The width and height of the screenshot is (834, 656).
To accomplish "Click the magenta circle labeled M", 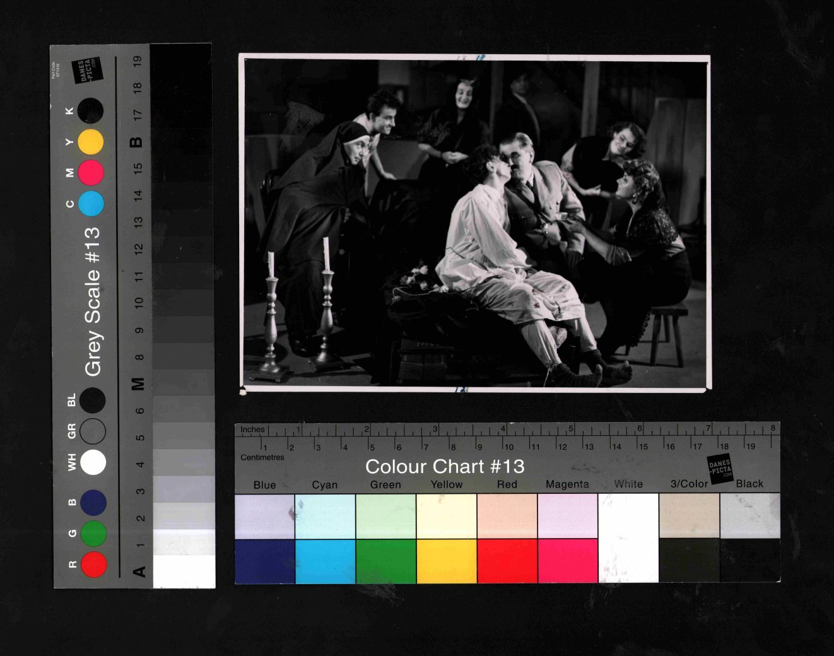I will pos(91,172).
